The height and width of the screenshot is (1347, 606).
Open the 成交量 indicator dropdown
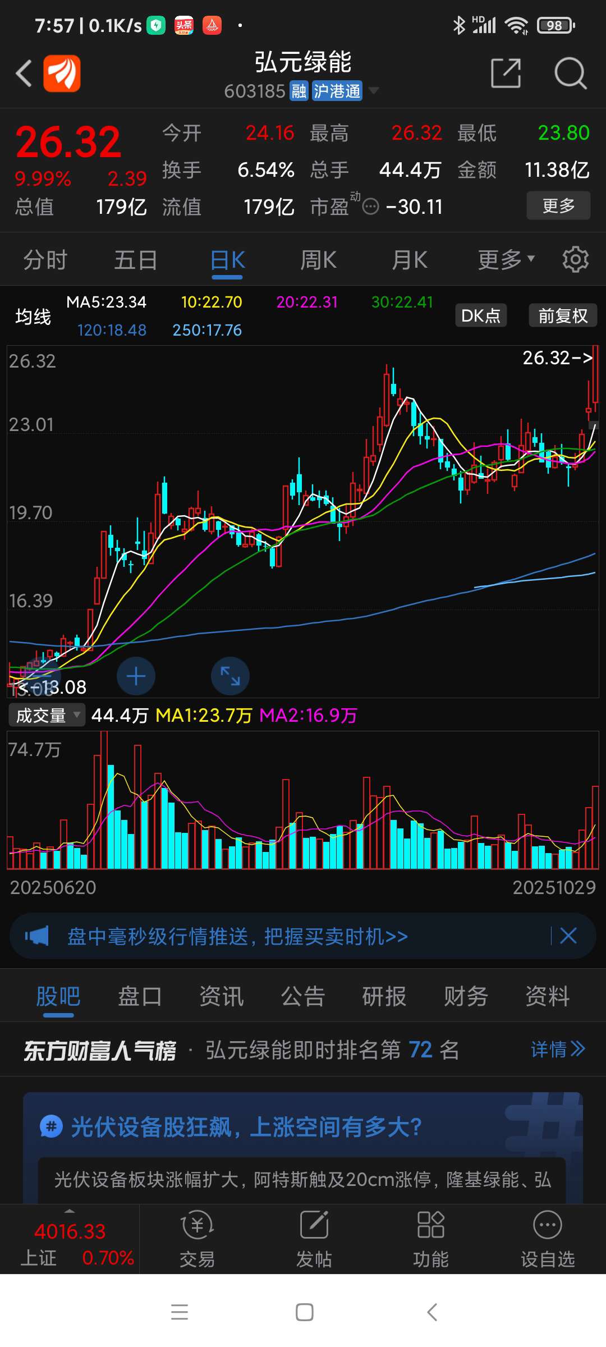[x=47, y=715]
